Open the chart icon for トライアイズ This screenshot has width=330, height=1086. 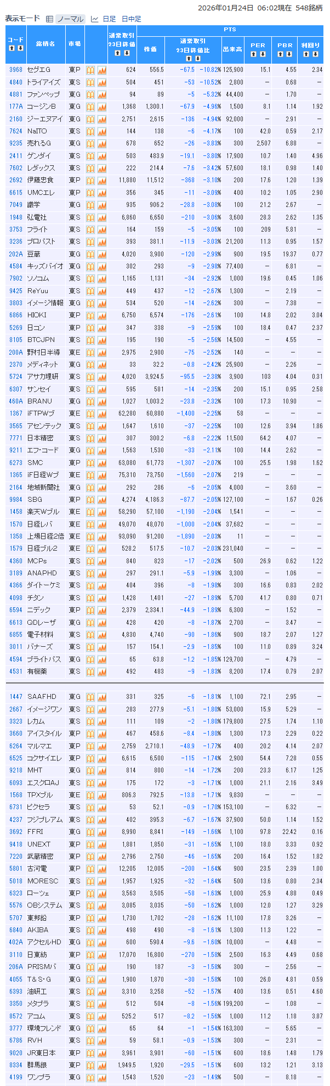point(102,82)
